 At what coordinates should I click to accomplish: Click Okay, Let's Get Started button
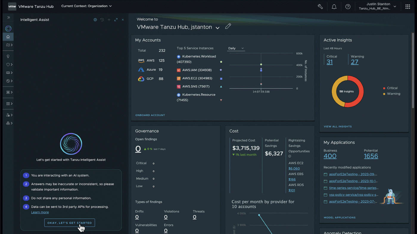(x=69, y=223)
